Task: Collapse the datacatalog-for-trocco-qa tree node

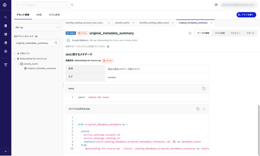Action: pos(15,59)
